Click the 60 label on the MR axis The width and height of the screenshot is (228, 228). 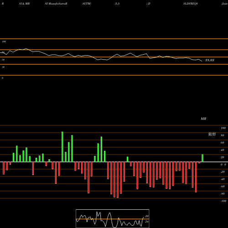[223, 143]
